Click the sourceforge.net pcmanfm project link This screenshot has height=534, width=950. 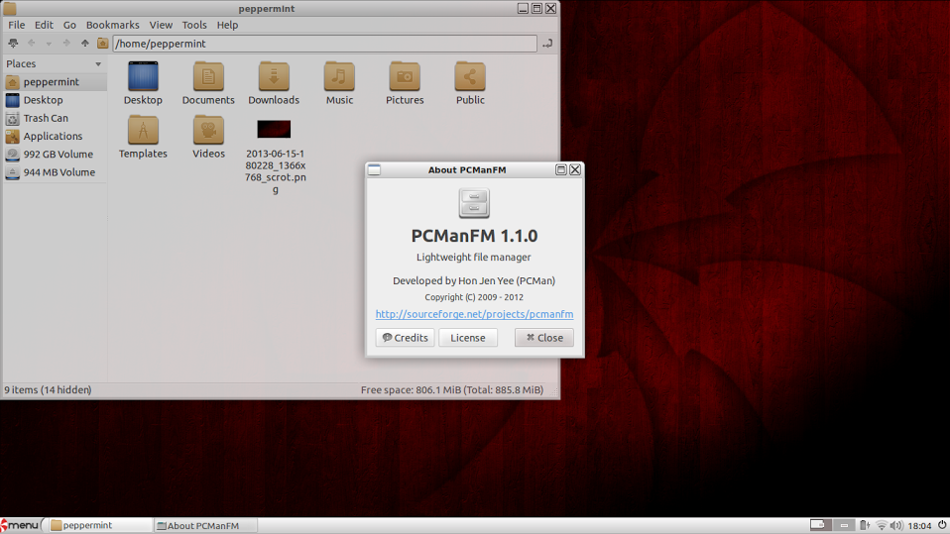tap(474, 314)
